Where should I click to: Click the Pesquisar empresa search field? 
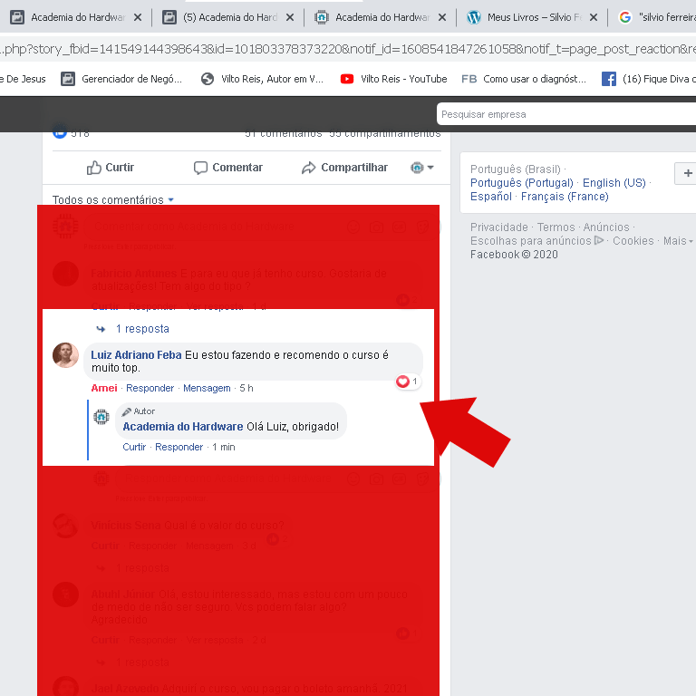click(565, 114)
